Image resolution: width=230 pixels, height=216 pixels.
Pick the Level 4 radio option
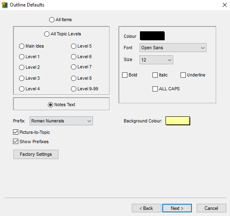[21, 89]
